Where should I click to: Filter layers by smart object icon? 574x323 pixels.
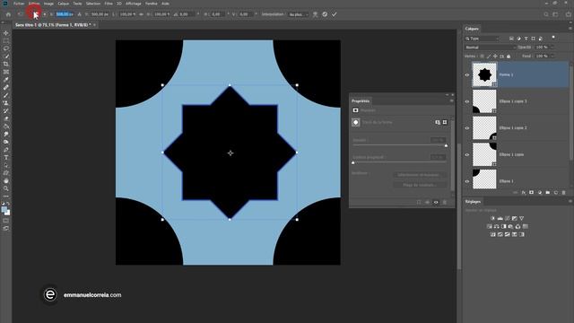[541, 39]
